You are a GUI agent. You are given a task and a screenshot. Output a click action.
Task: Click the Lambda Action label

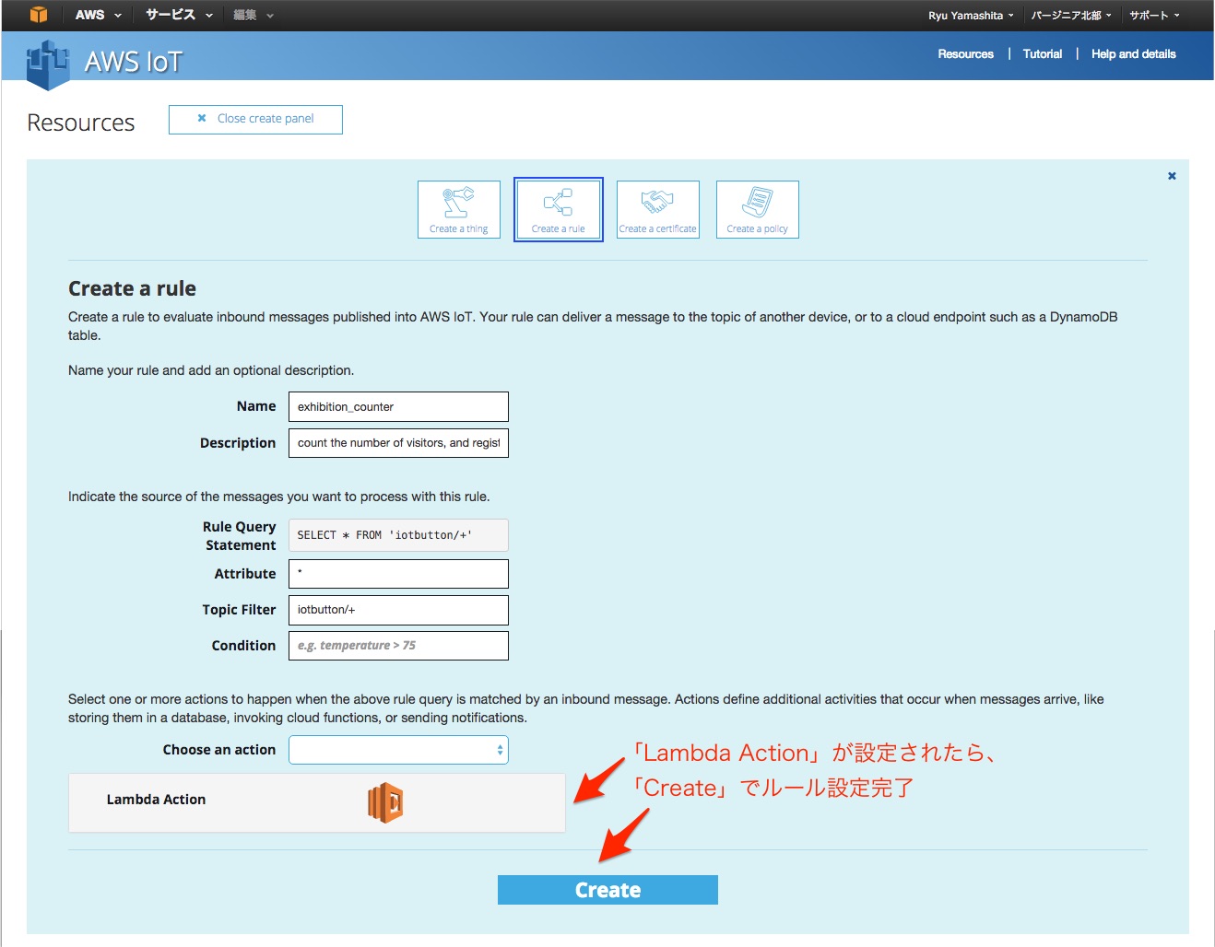pos(156,800)
